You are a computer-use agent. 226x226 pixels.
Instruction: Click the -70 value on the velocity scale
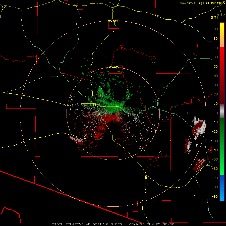click(x=215, y=178)
